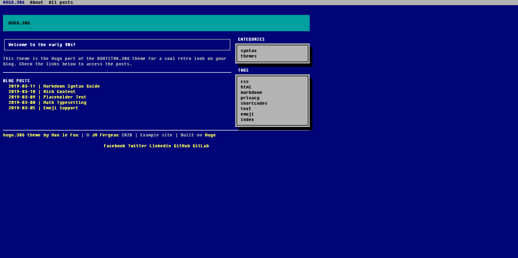Open the Emoji Support blog post
Image resolution: width=518 pixels, height=258 pixels.
pos(61,108)
